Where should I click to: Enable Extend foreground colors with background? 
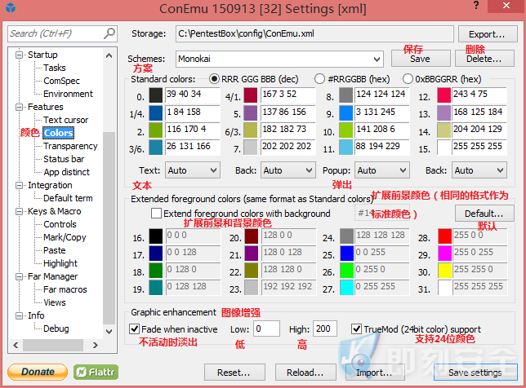click(156, 214)
